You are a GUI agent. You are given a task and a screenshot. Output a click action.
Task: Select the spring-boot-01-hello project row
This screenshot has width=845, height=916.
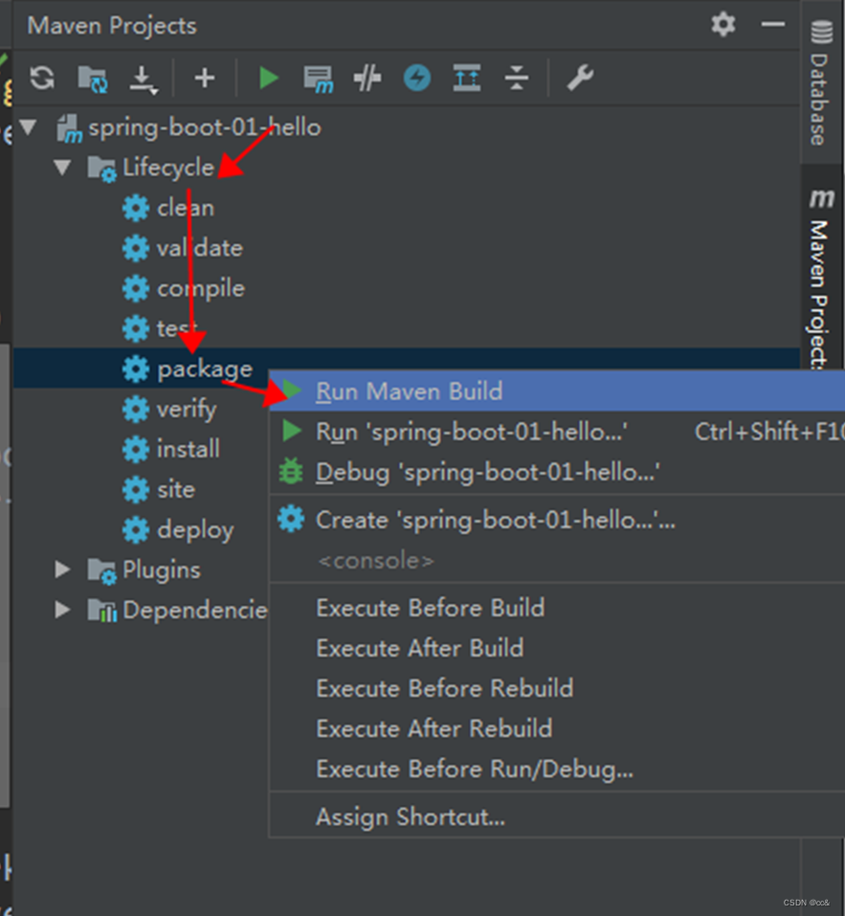pyautogui.click(x=406, y=127)
